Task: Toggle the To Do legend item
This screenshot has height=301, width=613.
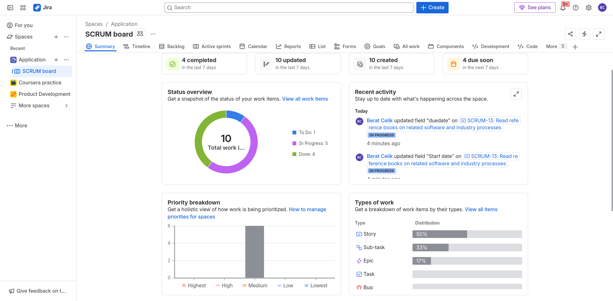Action: click(x=304, y=133)
